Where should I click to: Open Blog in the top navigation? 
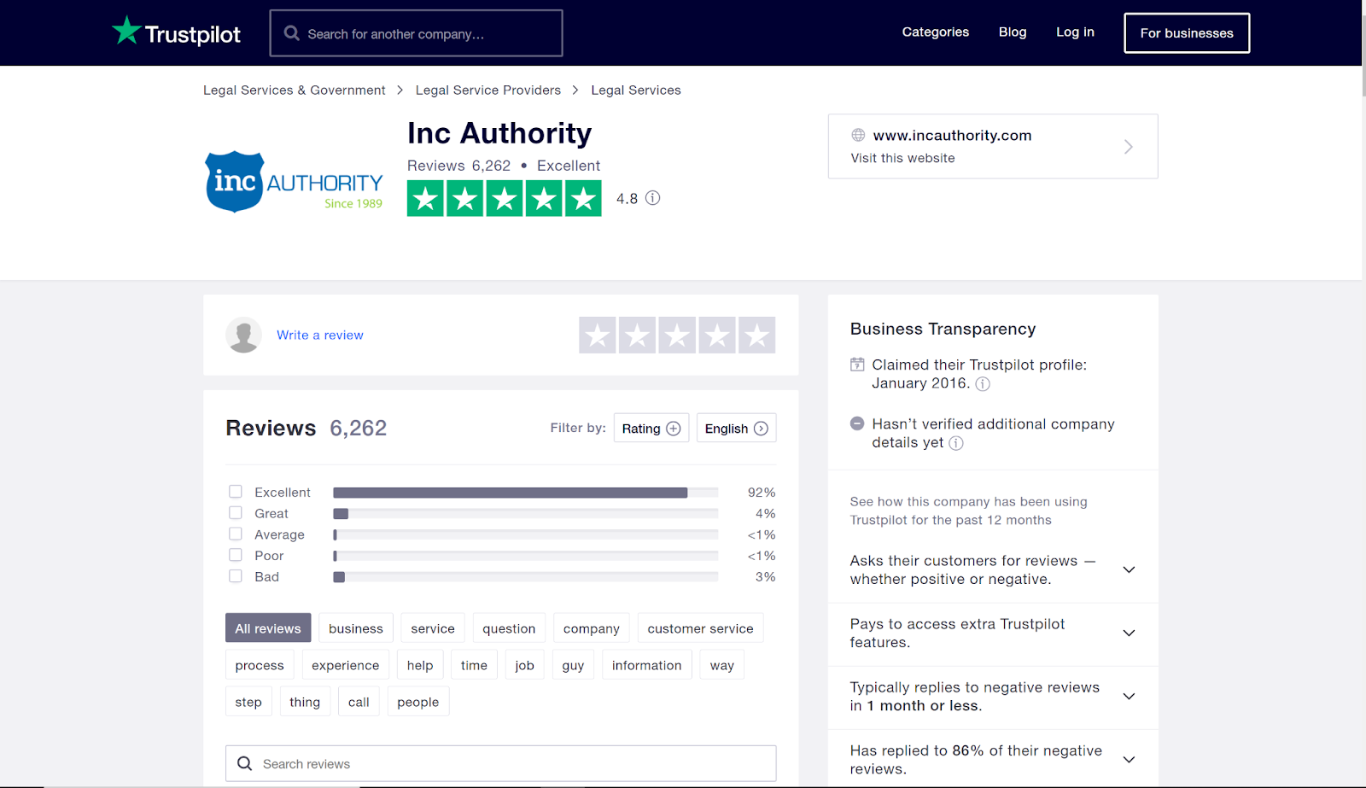coord(1013,32)
